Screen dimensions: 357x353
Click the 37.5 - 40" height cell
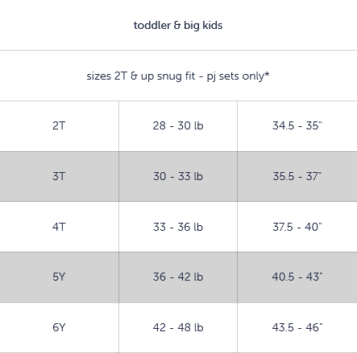pos(297,227)
